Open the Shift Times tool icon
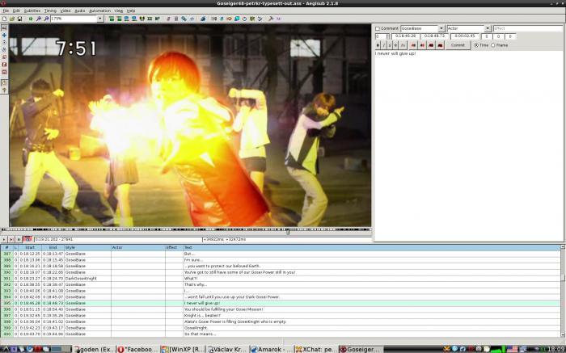Image resolution: width=566 pixels, height=353 pixels. coord(214,19)
